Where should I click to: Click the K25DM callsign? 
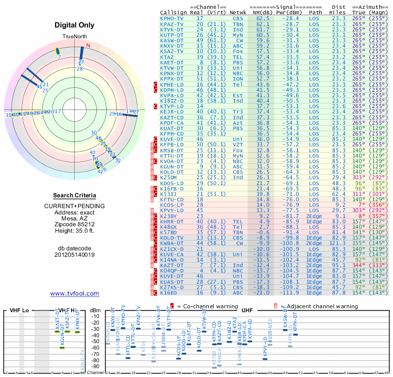click(x=168, y=178)
